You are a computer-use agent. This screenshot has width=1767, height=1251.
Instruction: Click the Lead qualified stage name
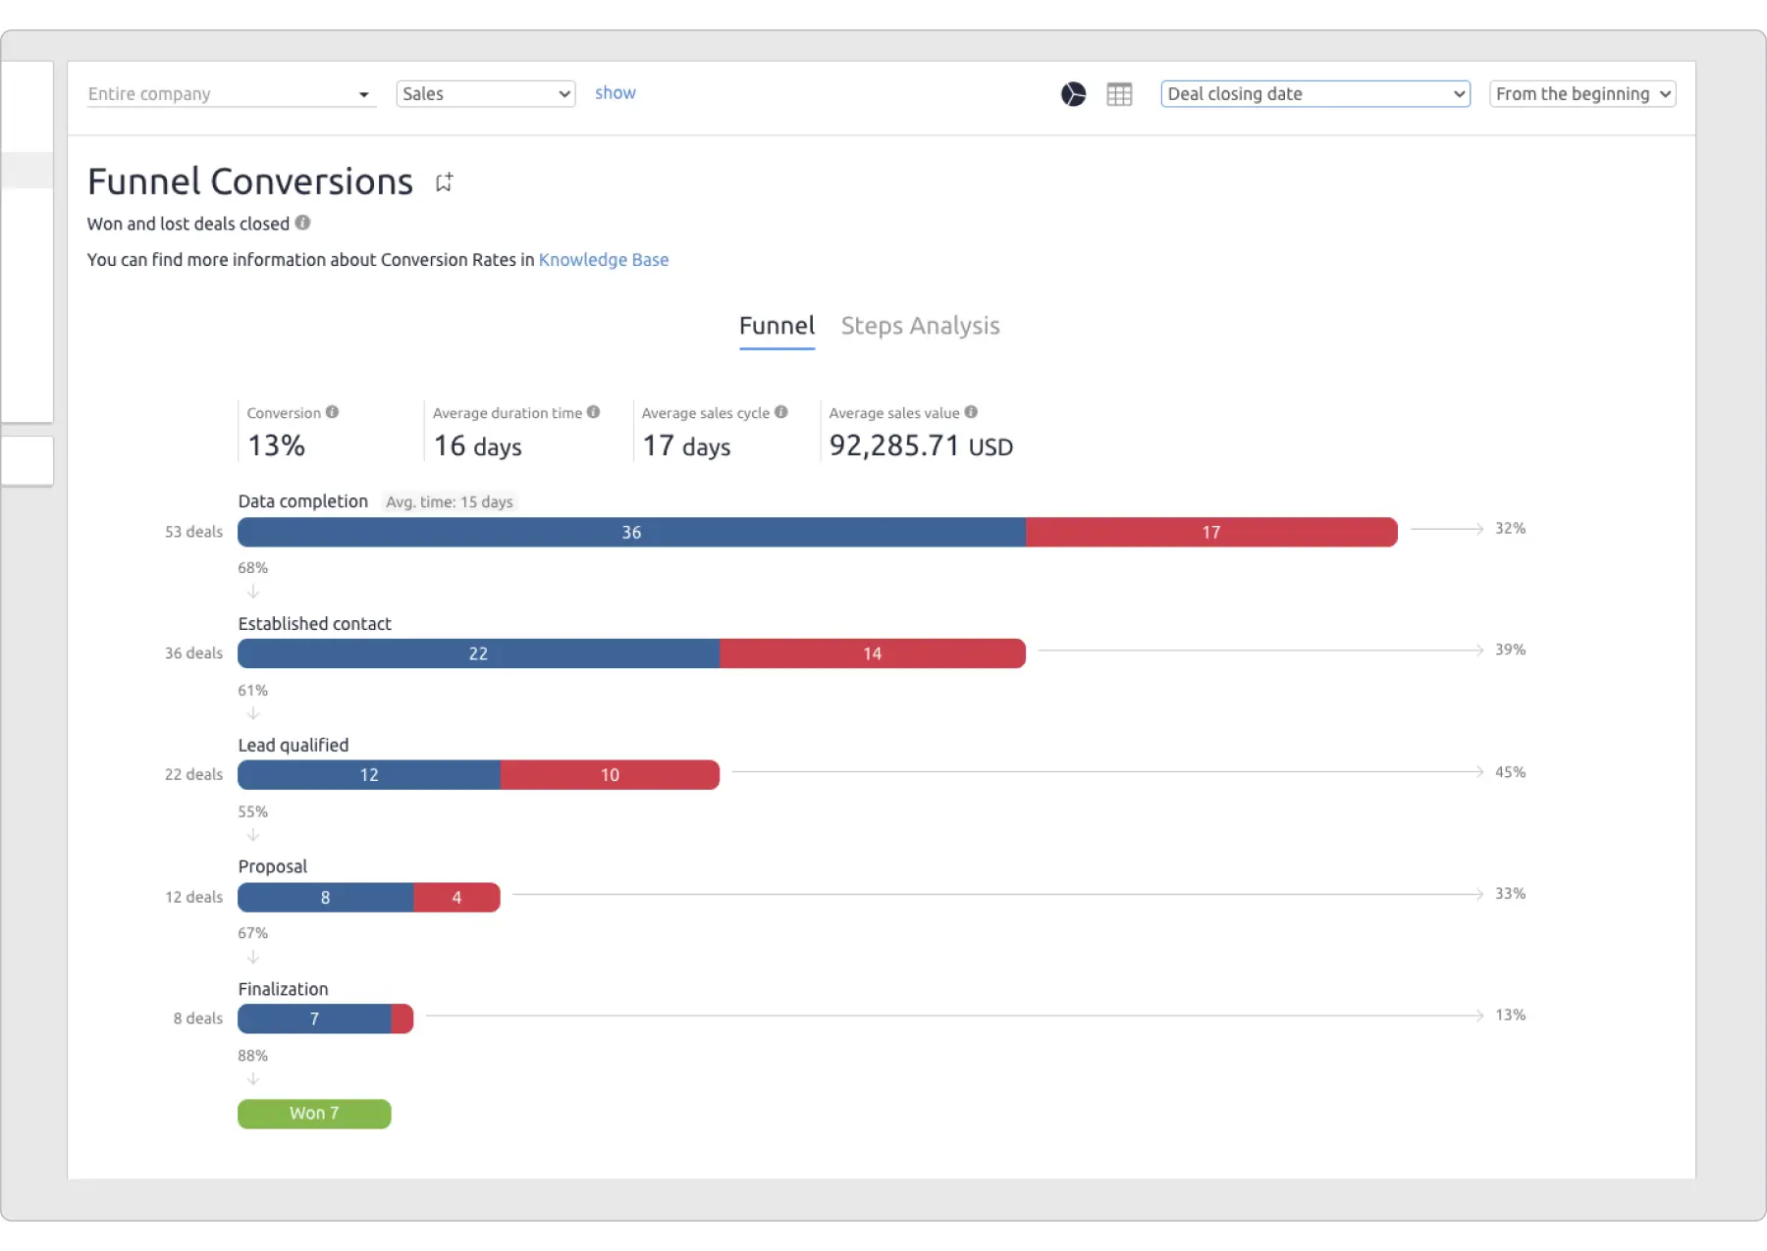tap(293, 746)
